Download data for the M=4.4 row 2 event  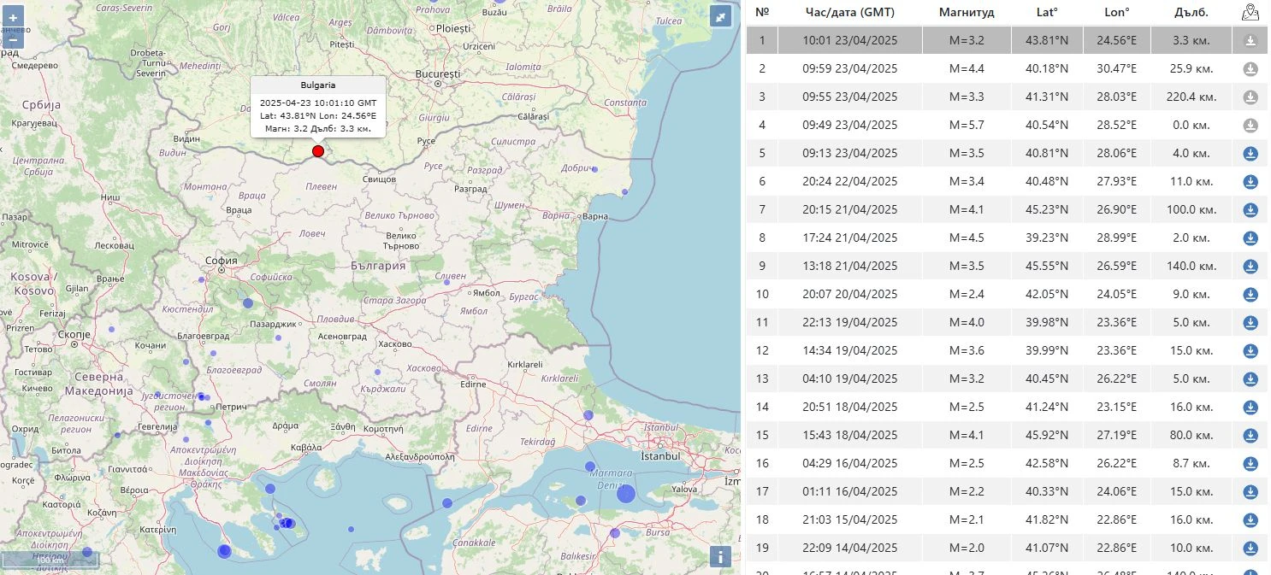click(x=1250, y=69)
